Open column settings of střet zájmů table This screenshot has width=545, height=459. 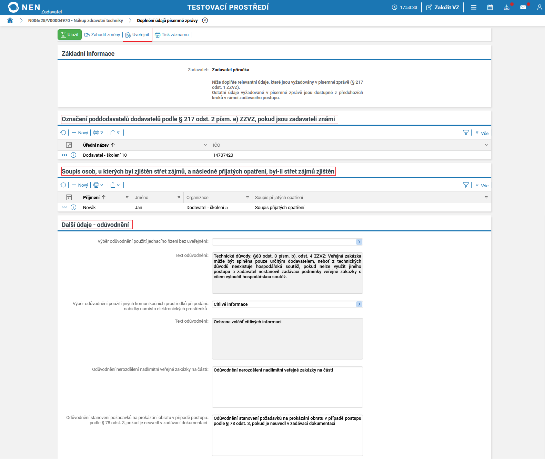click(x=69, y=197)
